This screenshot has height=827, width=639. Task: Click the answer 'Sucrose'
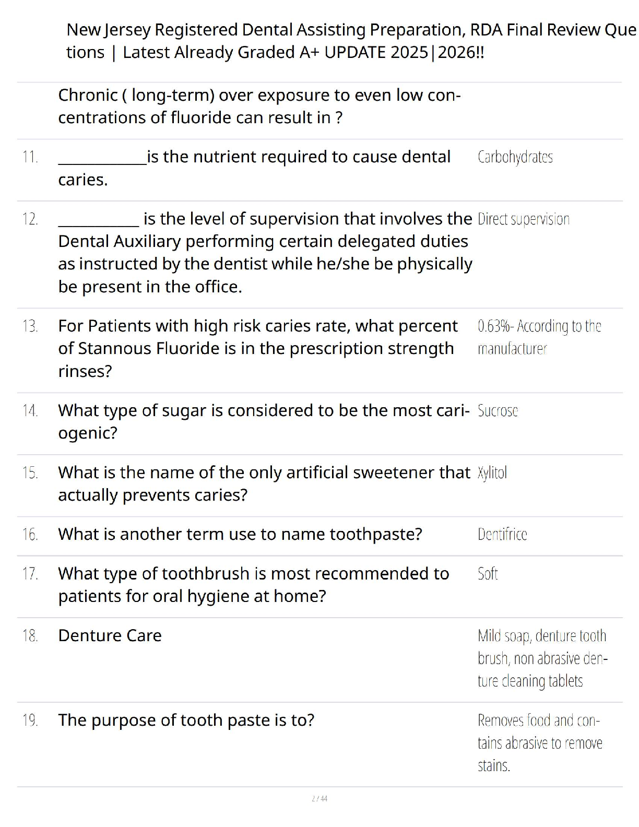coord(498,411)
